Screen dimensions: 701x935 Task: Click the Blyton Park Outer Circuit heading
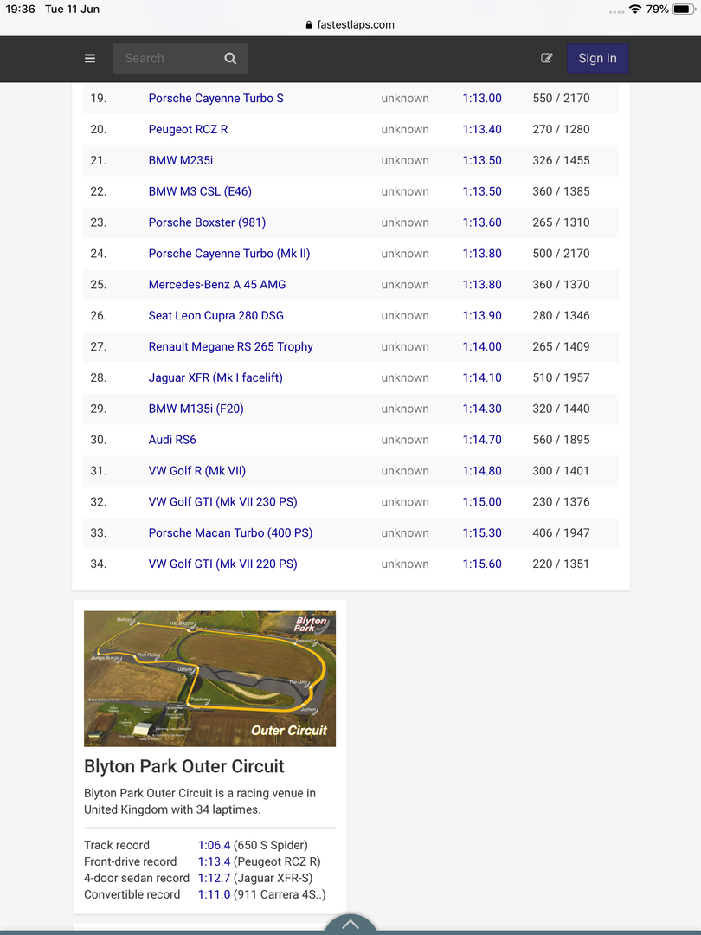[x=184, y=766]
